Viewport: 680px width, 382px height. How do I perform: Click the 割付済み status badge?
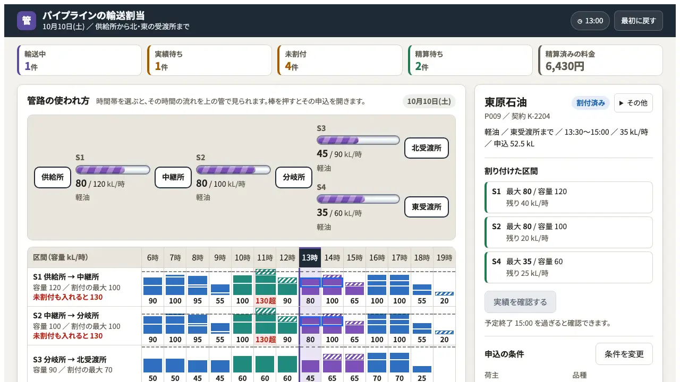point(591,103)
